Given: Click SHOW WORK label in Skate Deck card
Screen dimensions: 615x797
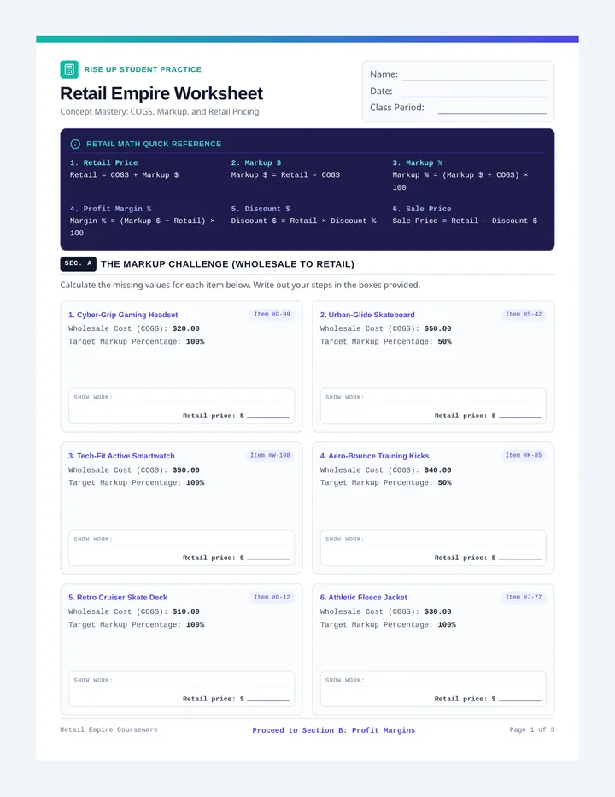Looking at the screenshot, I should pyautogui.click(x=93, y=680).
